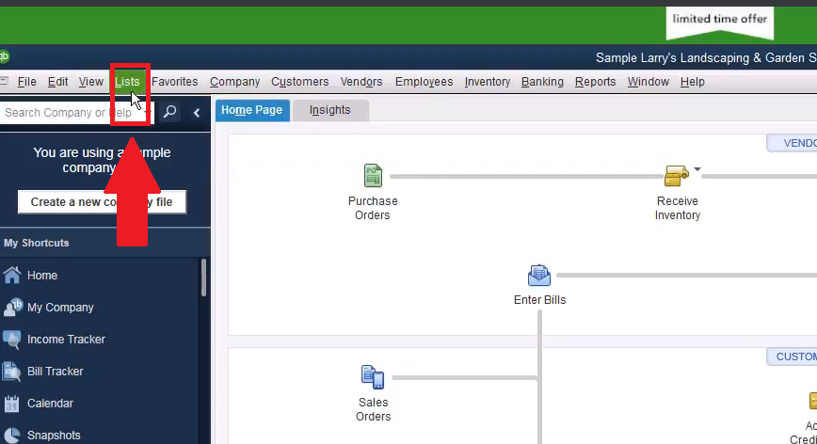Type in Search Company or Help field
The width and height of the screenshot is (817, 444).
[x=75, y=113]
